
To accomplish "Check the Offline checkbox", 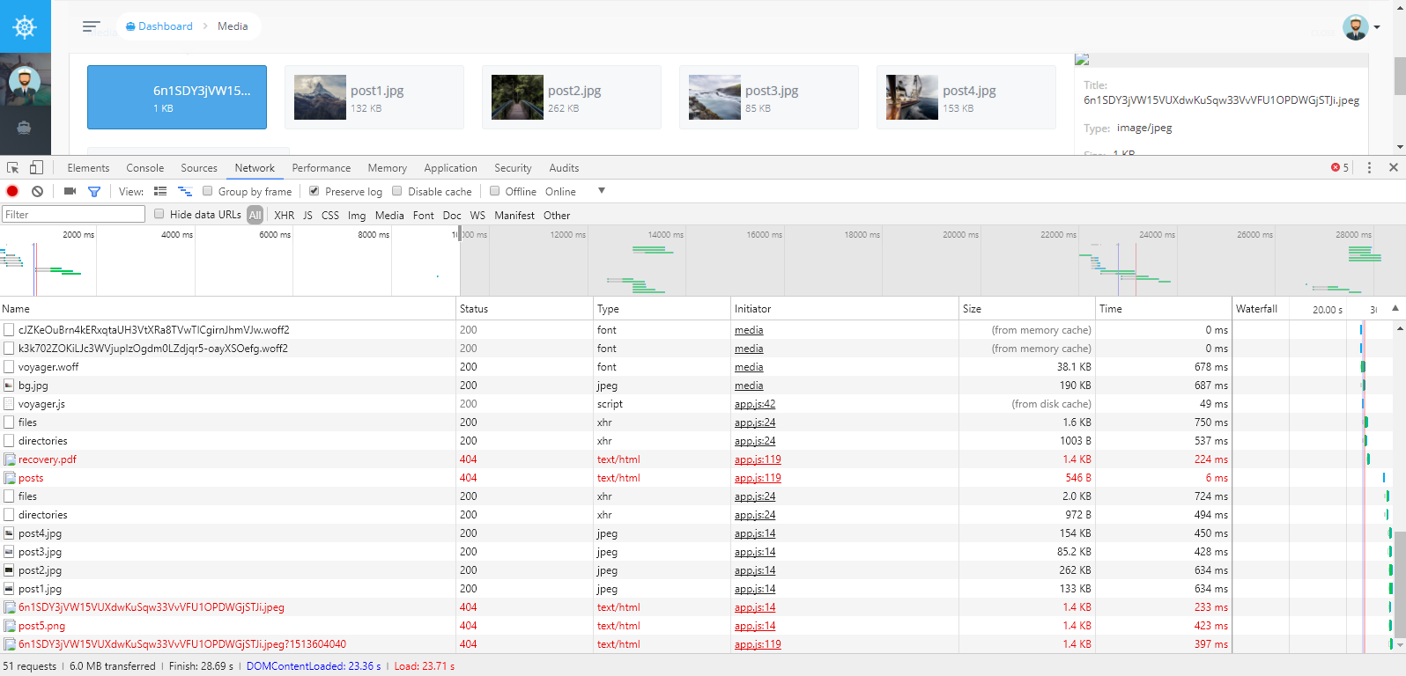I will click(495, 191).
